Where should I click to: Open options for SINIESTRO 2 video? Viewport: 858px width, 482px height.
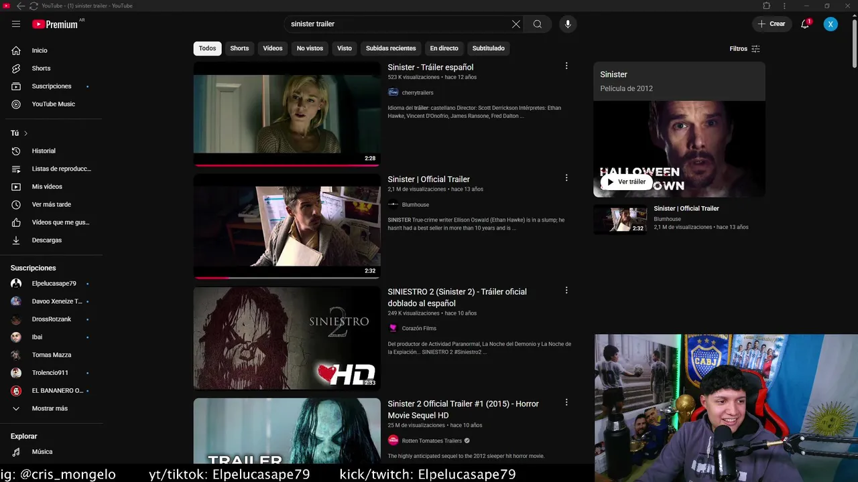566,291
